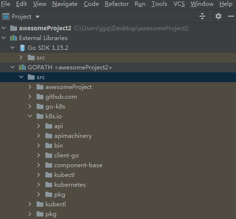
Task: Click the Project view window icon
Action: (x=6, y=17)
